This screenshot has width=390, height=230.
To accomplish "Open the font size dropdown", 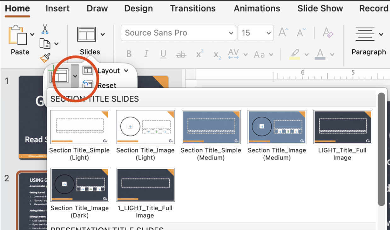I will pyautogui.click(x=268, y=33).
